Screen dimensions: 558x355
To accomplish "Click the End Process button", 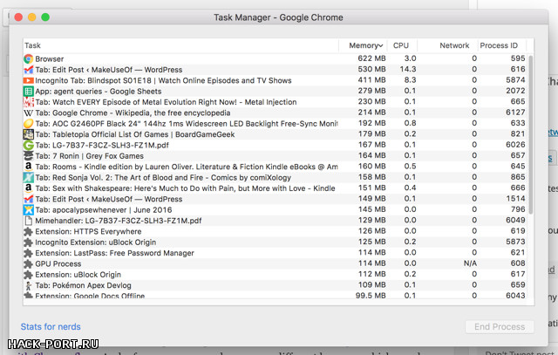I will (x=500, y=326).
